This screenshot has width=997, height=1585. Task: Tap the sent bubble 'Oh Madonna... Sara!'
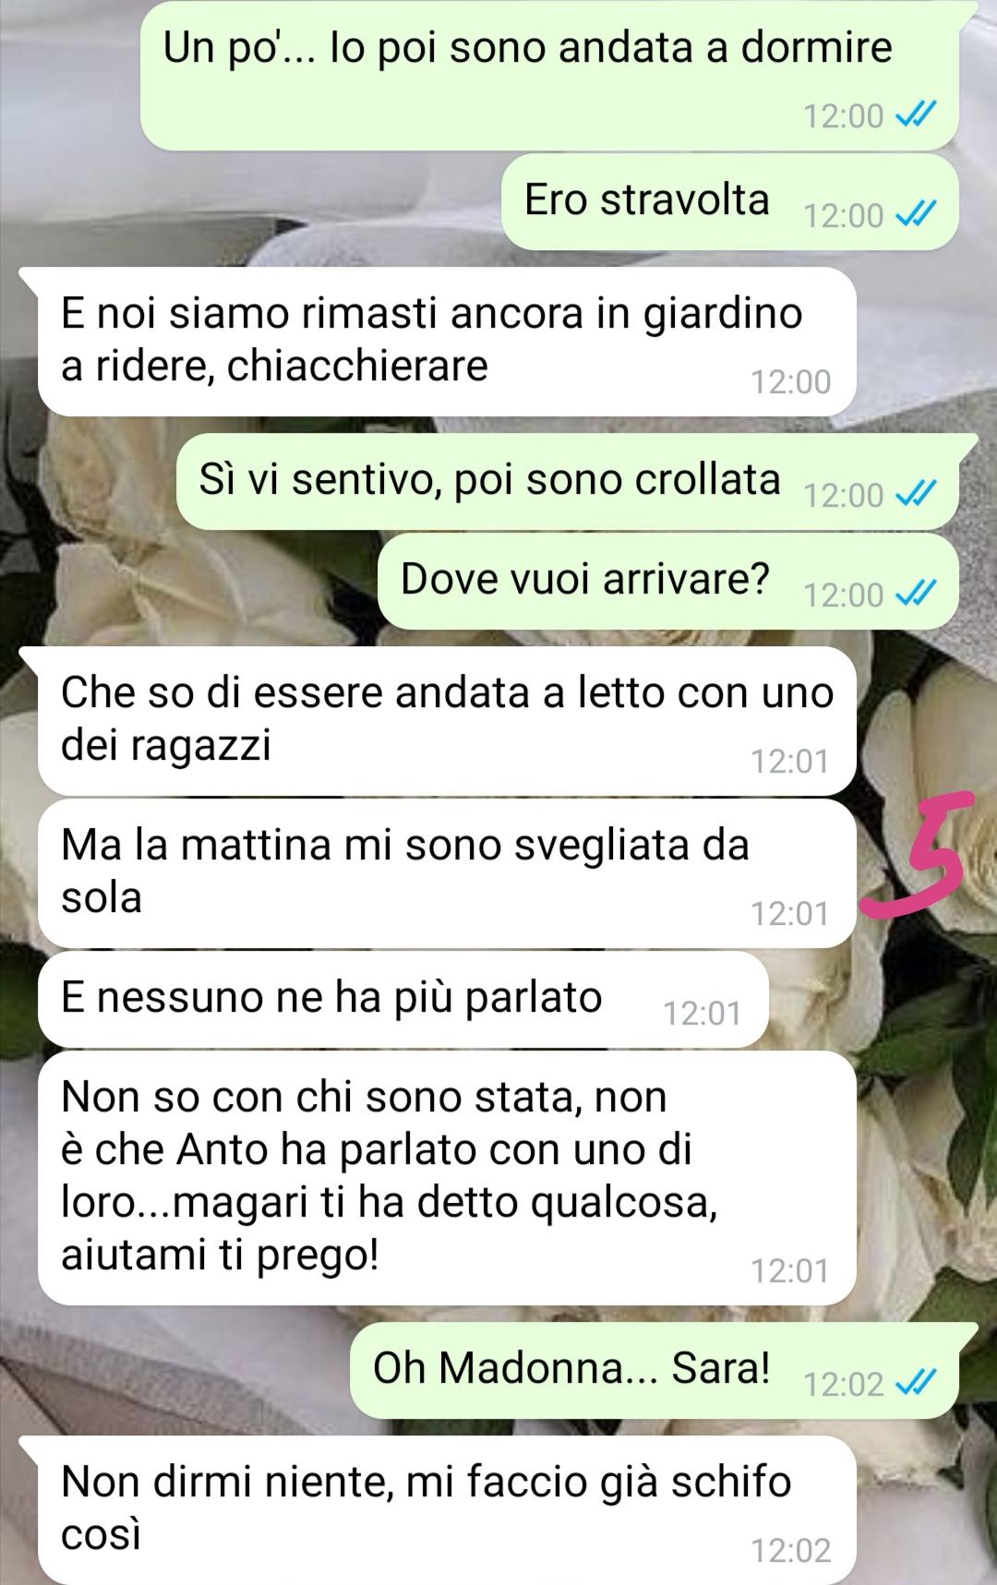(654, 1370)
